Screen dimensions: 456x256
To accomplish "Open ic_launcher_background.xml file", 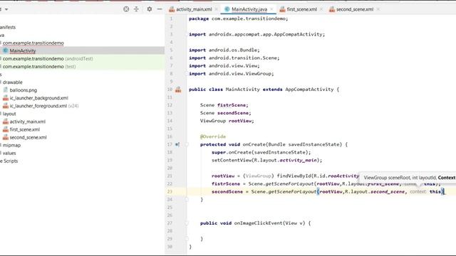I will pyautogui.click(x=39, y=98).
